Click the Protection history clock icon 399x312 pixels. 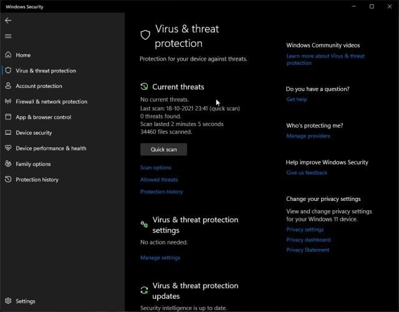point(8,179)
